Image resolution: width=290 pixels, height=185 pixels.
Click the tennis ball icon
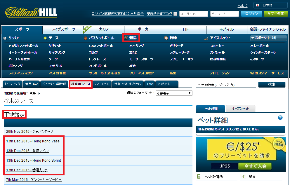[45, 38]
